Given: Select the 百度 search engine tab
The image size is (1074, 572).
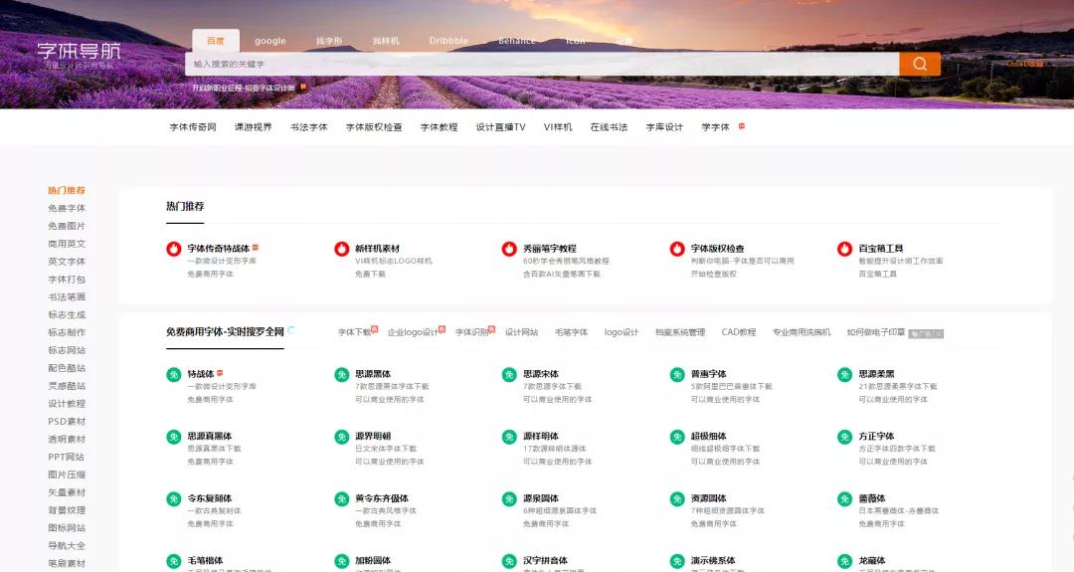Looking at the screenshot, I should coord(216,41).
